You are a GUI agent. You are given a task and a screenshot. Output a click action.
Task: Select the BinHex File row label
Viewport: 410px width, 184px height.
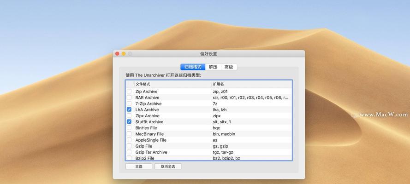click(x=146, y=128)
